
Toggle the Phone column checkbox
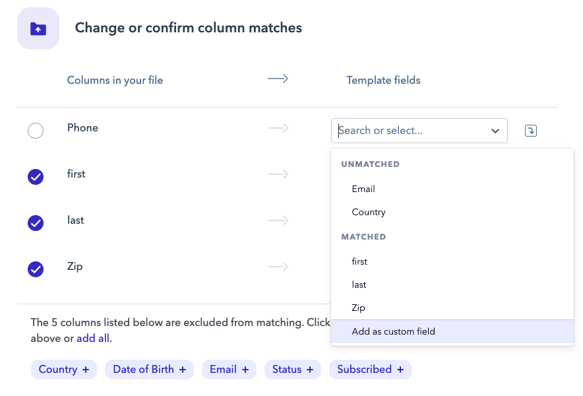pos(36,131)
